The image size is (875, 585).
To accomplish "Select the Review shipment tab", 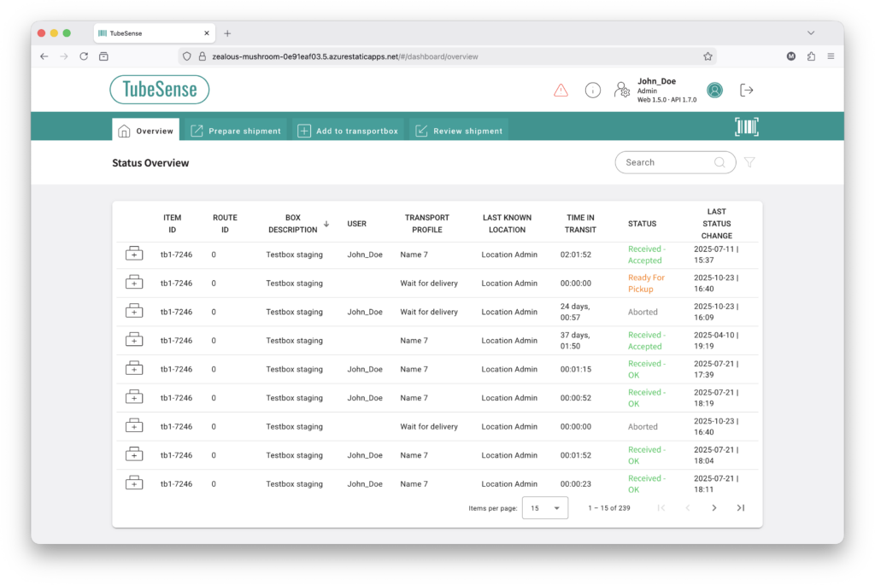I will click(459, 131).
